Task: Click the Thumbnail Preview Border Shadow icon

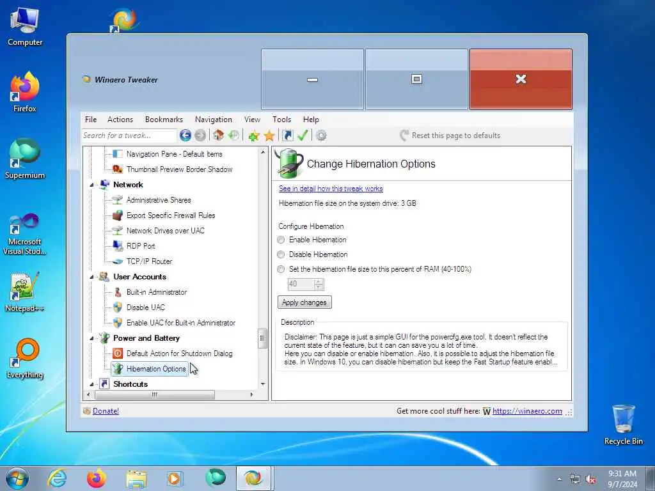Action: [x=118, y=169]
